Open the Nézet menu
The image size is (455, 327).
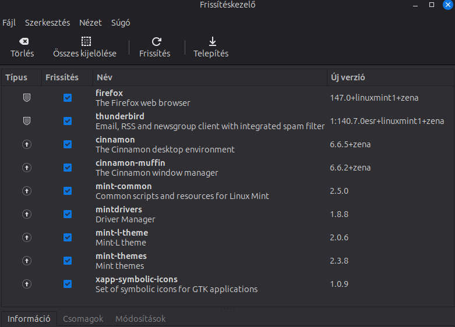[x=90, y=23]
